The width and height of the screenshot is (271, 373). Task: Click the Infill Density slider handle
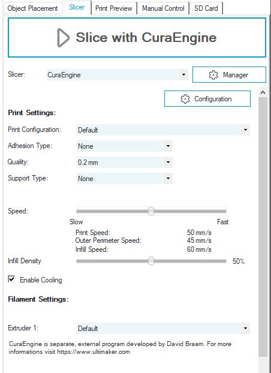pos(151,261)
